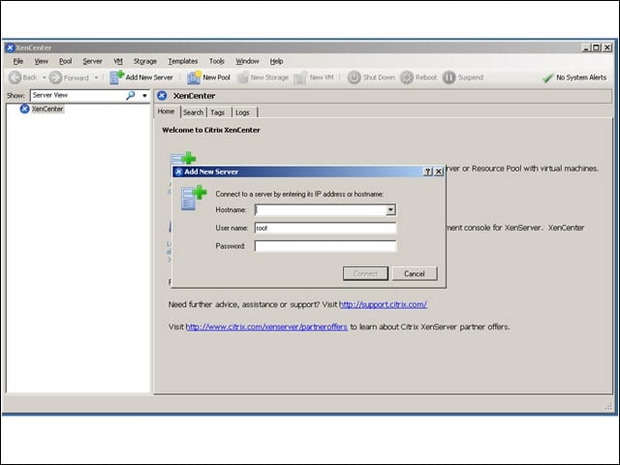
Task: Click the Hostname input field
Action: point(321,210)
